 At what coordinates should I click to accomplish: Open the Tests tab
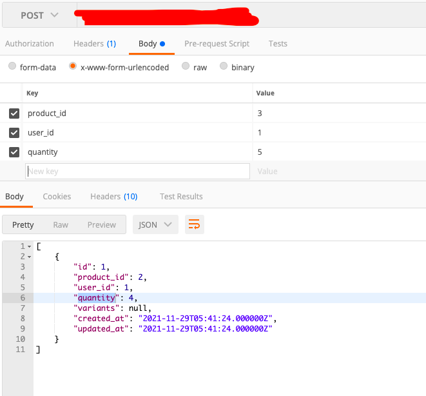[x=278, y=44]
